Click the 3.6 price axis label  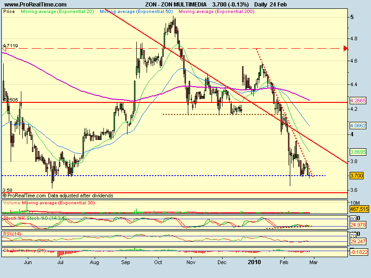point(354,190)
